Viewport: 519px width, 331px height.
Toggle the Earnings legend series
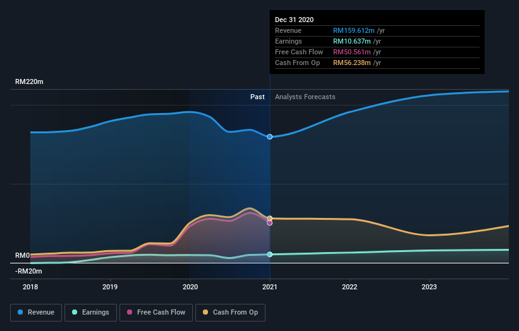tap(90, 313)
